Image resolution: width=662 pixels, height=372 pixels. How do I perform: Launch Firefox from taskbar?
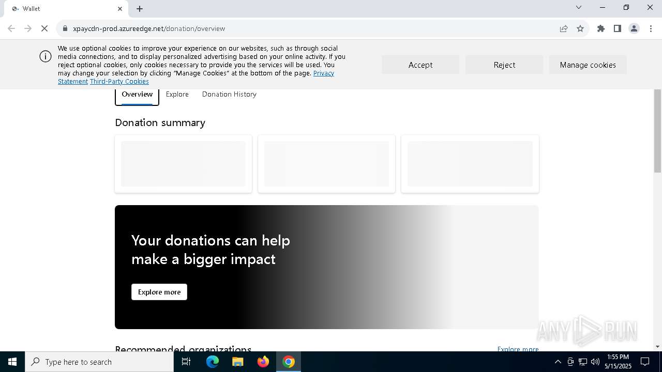pos(263,362)
